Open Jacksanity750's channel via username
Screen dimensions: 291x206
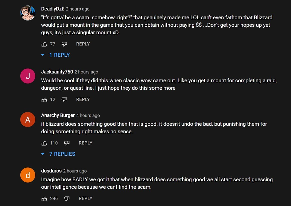[57, 72]
